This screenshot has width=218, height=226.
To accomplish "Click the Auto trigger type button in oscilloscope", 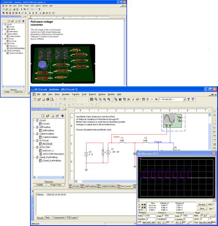I will click(209, 222).
